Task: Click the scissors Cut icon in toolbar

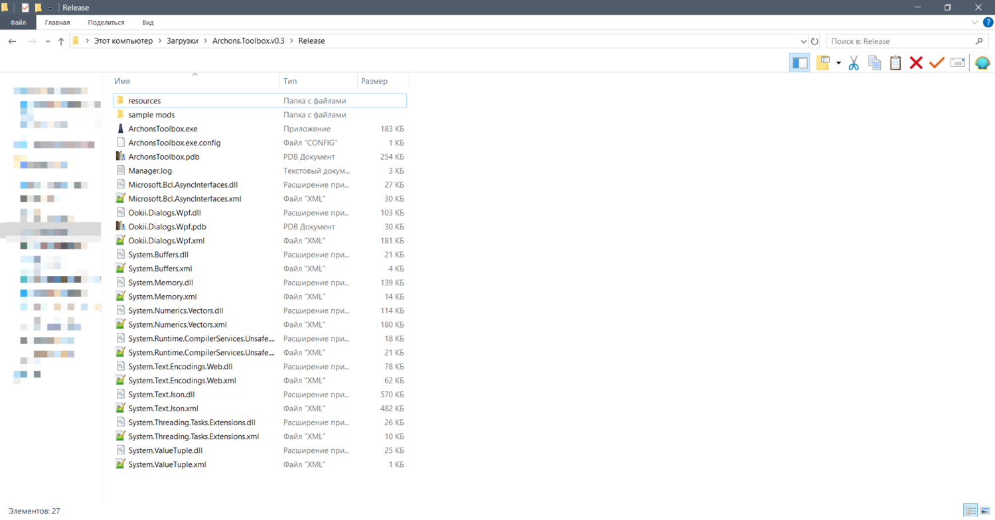Action: point(854,63)
